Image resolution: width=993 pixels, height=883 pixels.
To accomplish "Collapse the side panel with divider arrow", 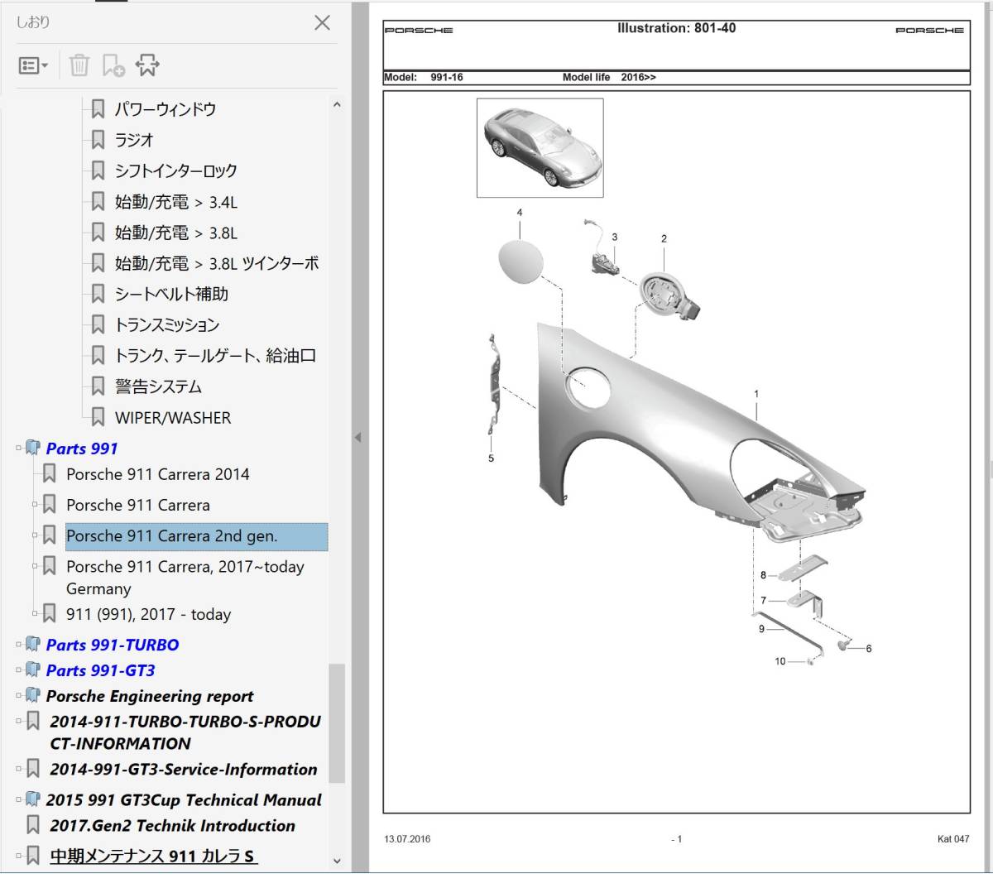I will [357, 437].
